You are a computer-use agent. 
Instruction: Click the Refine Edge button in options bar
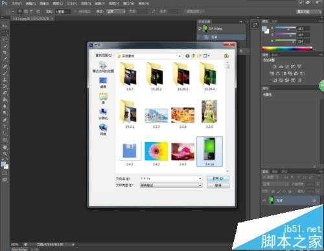194,12
